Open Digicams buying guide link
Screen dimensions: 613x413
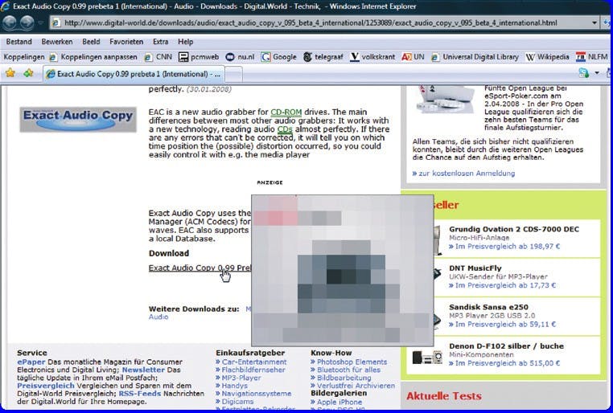click(x=237, y=401)
